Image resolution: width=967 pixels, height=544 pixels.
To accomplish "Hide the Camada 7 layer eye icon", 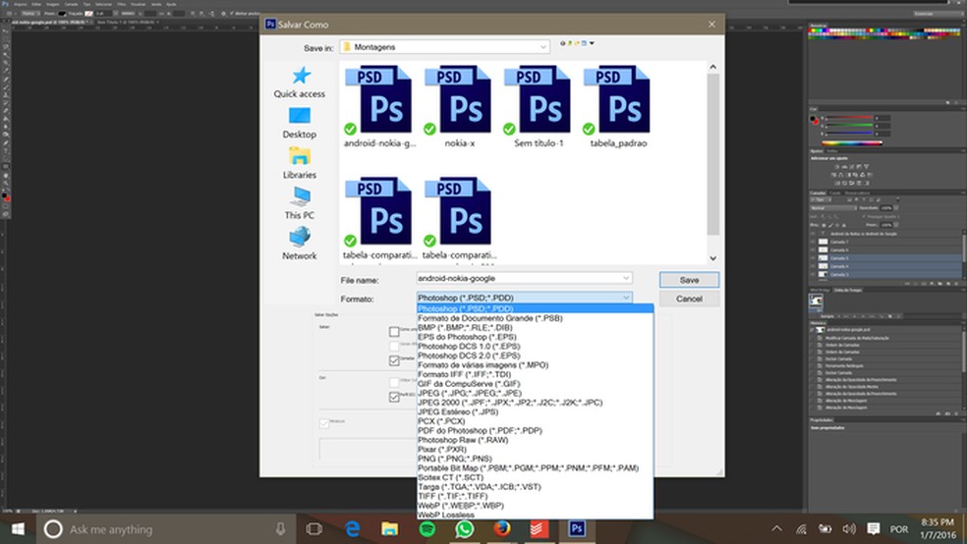I will [813, 243].
